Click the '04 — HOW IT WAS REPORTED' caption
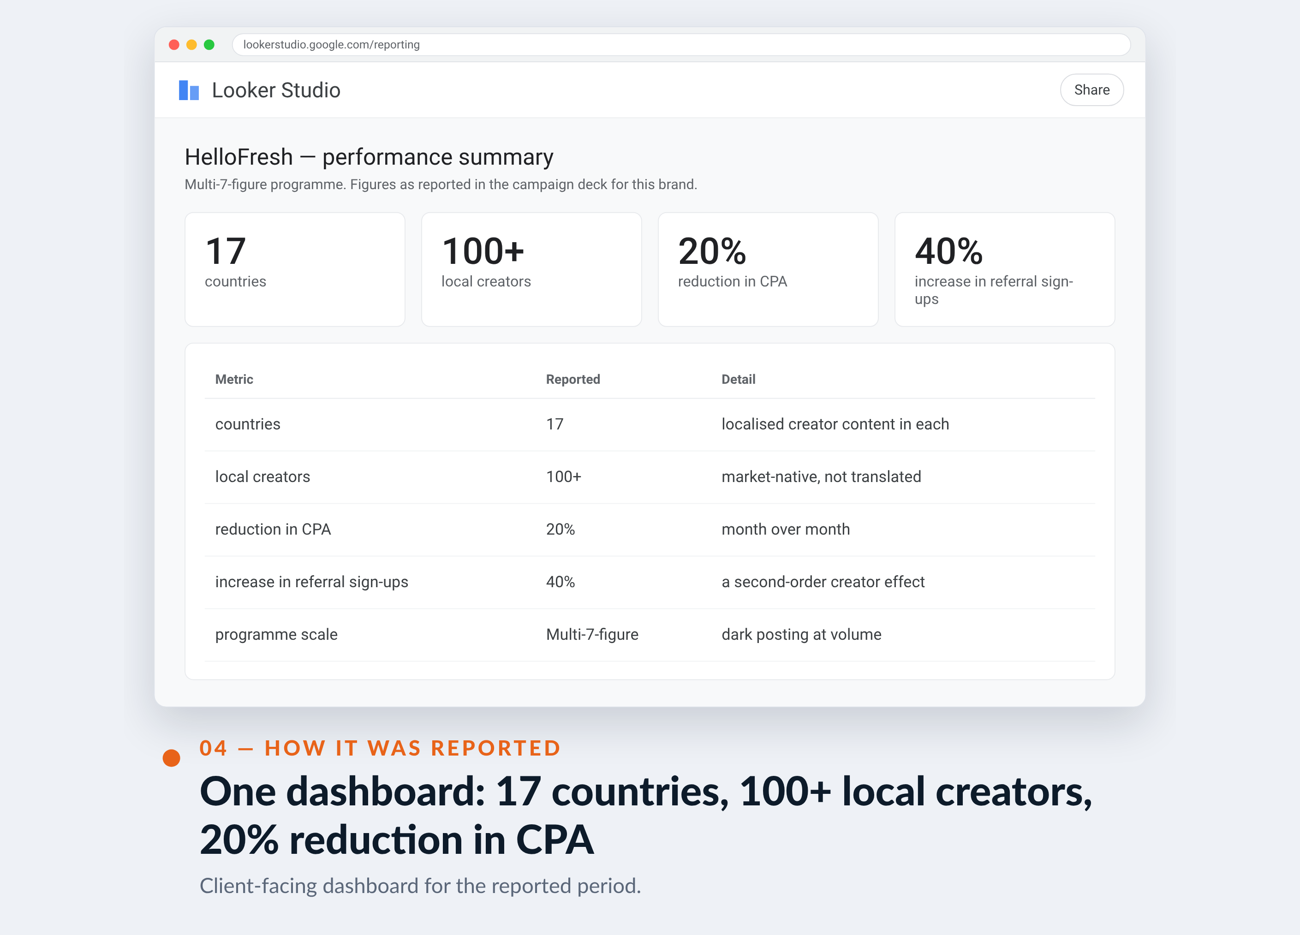The height and width of the screenshot is (935, 1300). [380, 748]
